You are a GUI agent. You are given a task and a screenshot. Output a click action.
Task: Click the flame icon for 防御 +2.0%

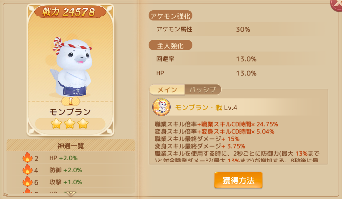(27, 170)
